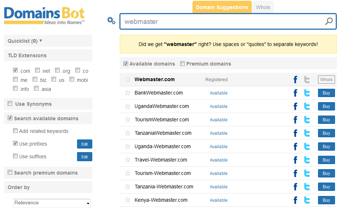This screenshot has height=209, width=339.
Task: Check Premium domains filter
Action: [182, 64]
